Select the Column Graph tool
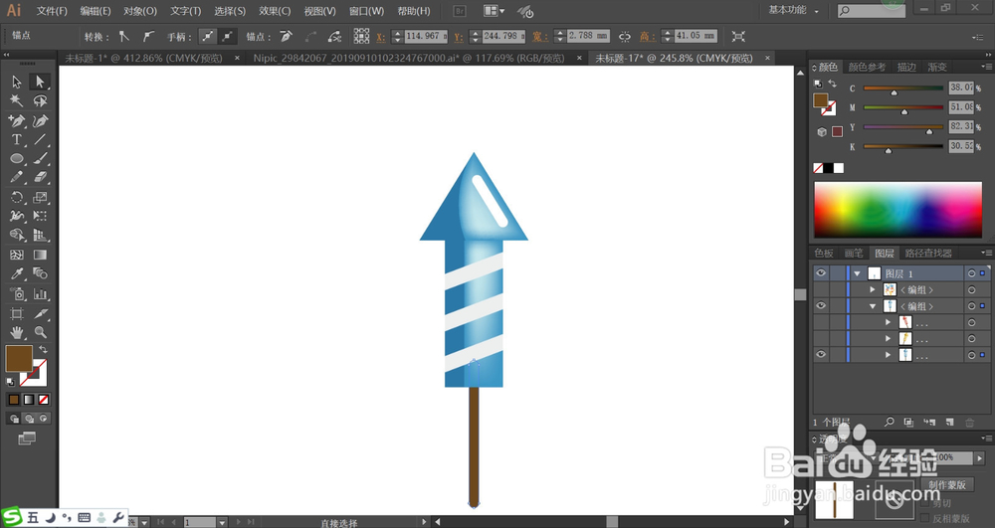The image size is (995, 528). click(40, 294)
